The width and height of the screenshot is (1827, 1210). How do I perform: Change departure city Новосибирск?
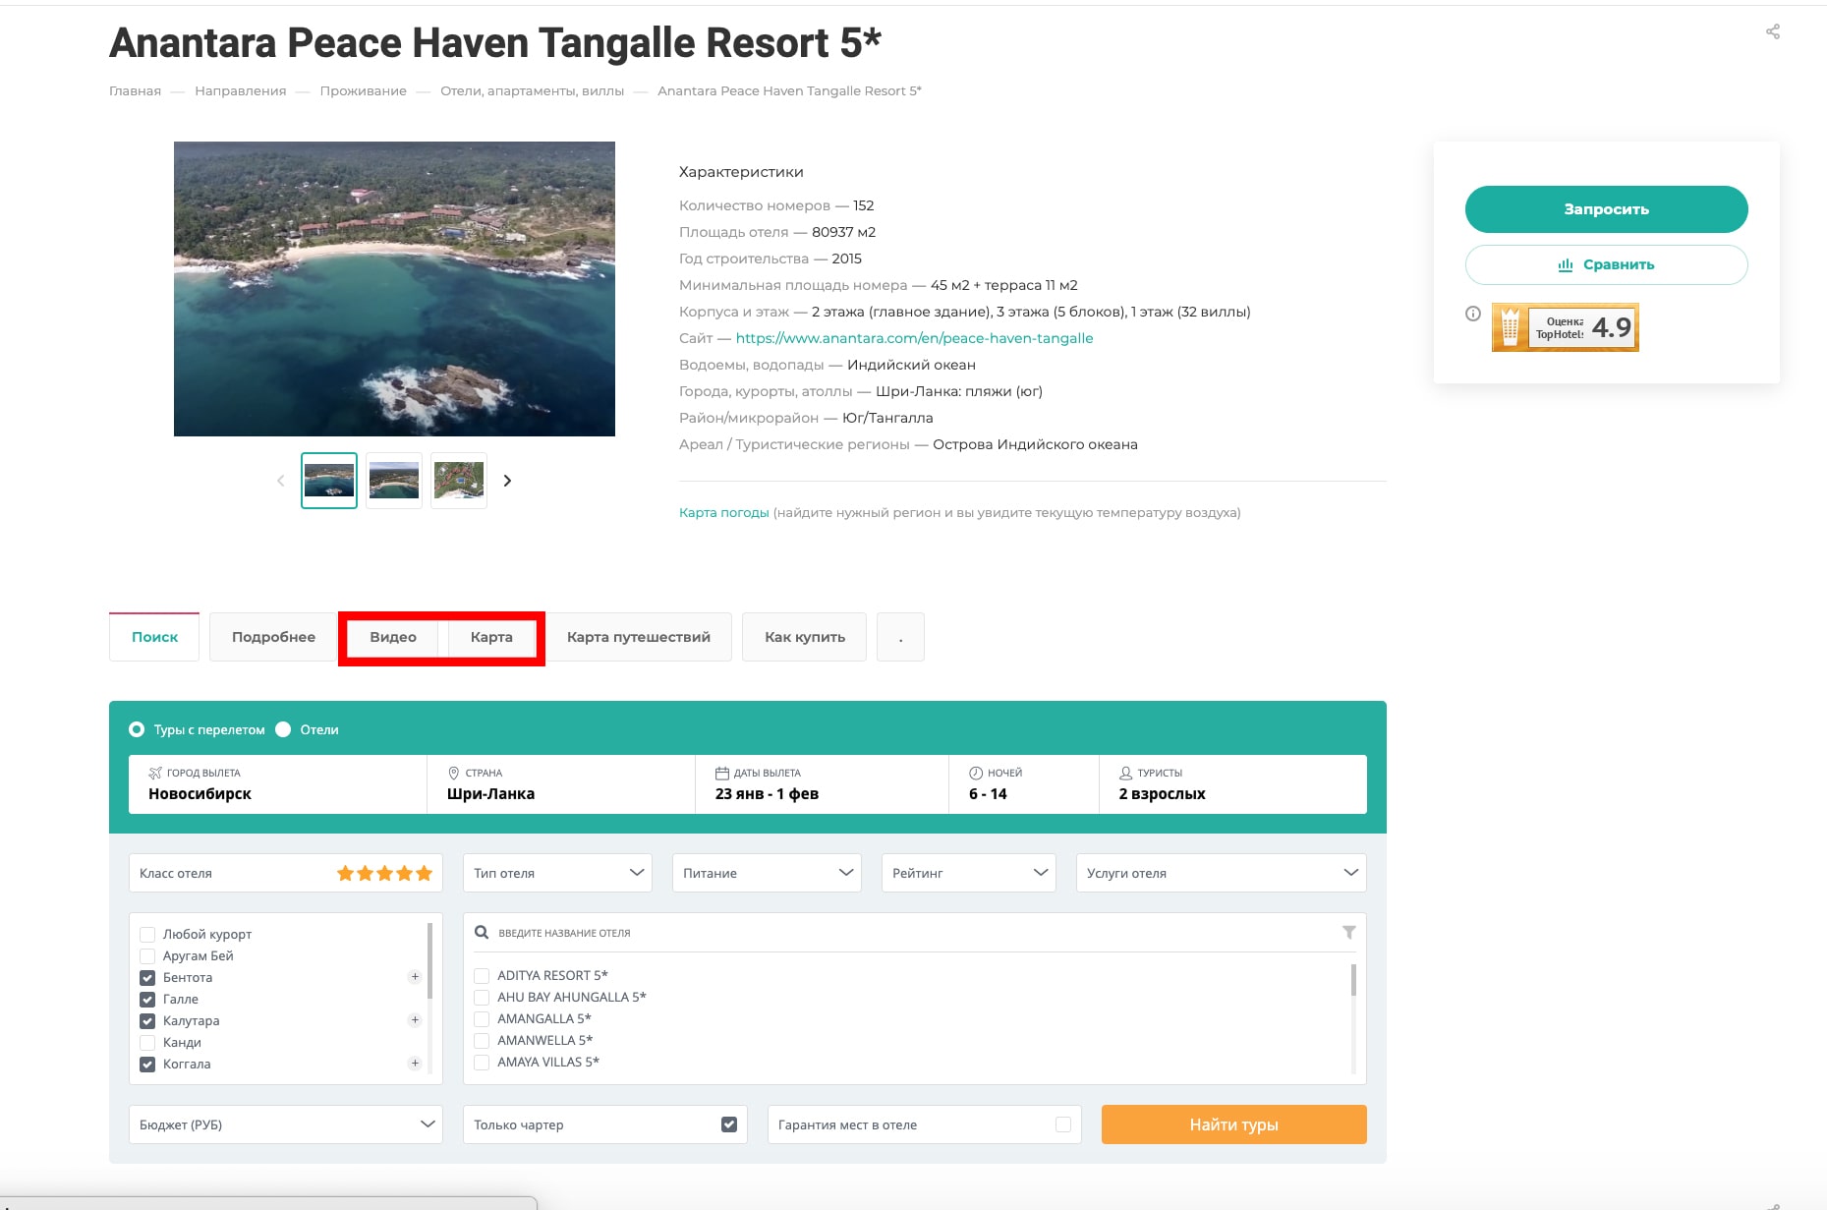(x=278, y=784)
